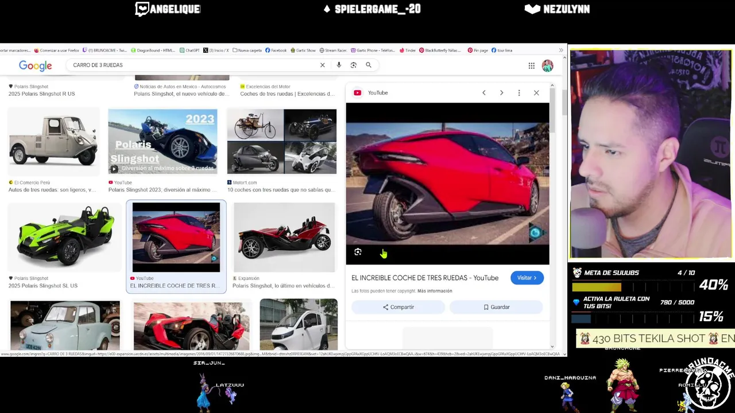Select the highlighted red three-wheel car thumbnail

tap(176, 237)
